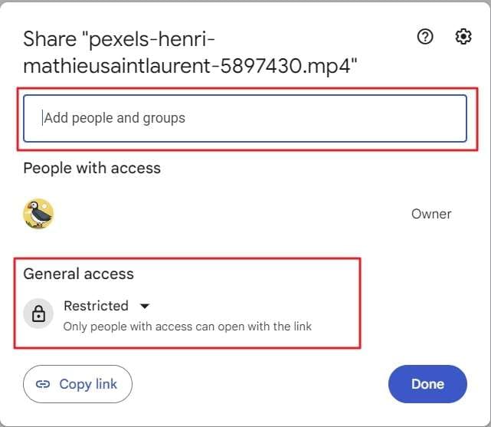This screenshot has height=427, width=491.
Task: Click the "General access" heading
Action: [78, 274]
